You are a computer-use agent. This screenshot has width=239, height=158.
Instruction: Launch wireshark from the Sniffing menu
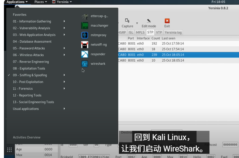click(85, 64)
